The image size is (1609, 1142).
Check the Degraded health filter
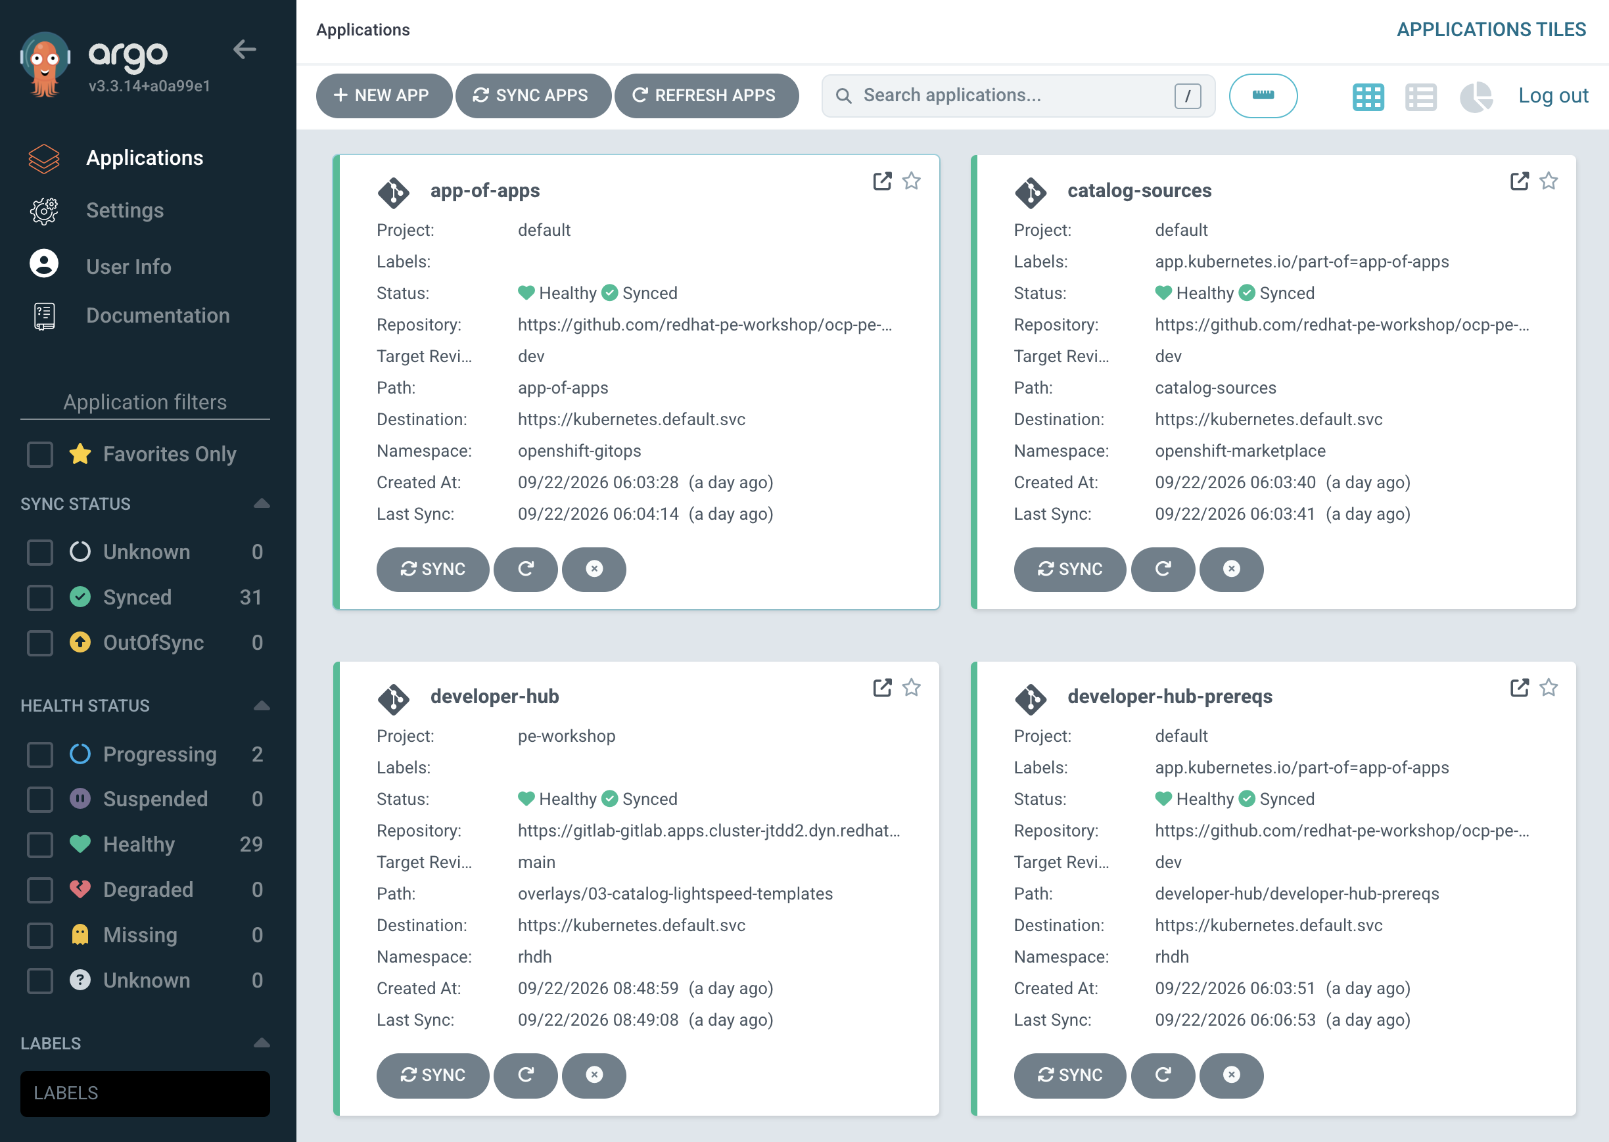click(x=40, y=890)
